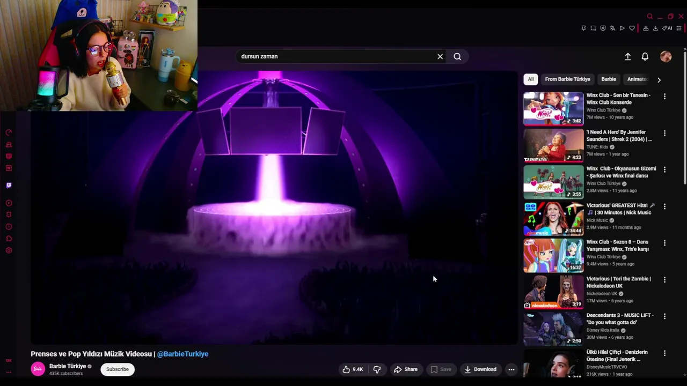Click the pin icon in browser toolbar
Image resolution: width=687 pixels, height=386 pixels.
(x=583, y=28)
